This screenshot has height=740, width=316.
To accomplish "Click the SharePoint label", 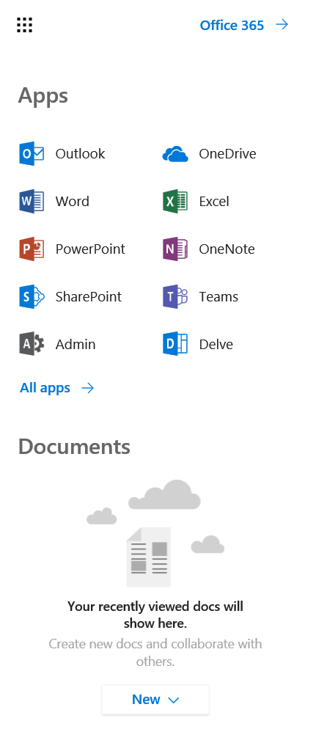I will (88, 297).
